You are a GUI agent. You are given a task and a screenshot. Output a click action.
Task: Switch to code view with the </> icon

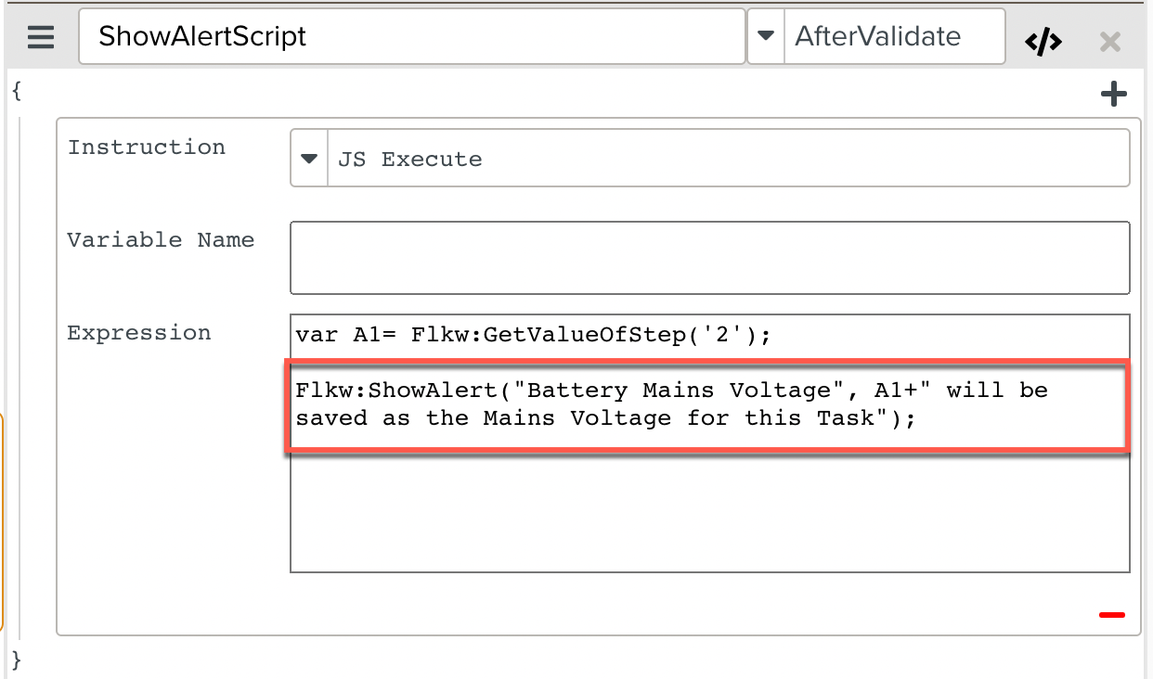[x=1043, y=41]
